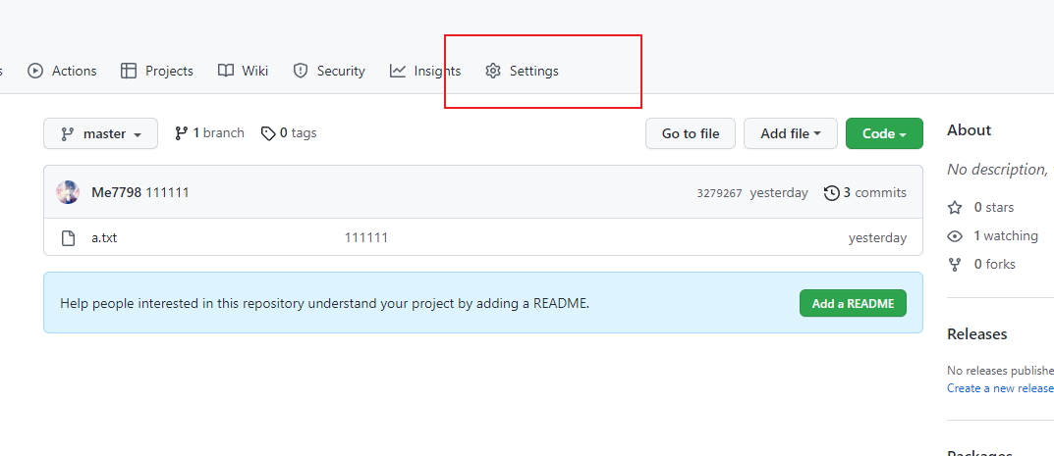Click the branch icon beside 1 branch

(181, 133)
